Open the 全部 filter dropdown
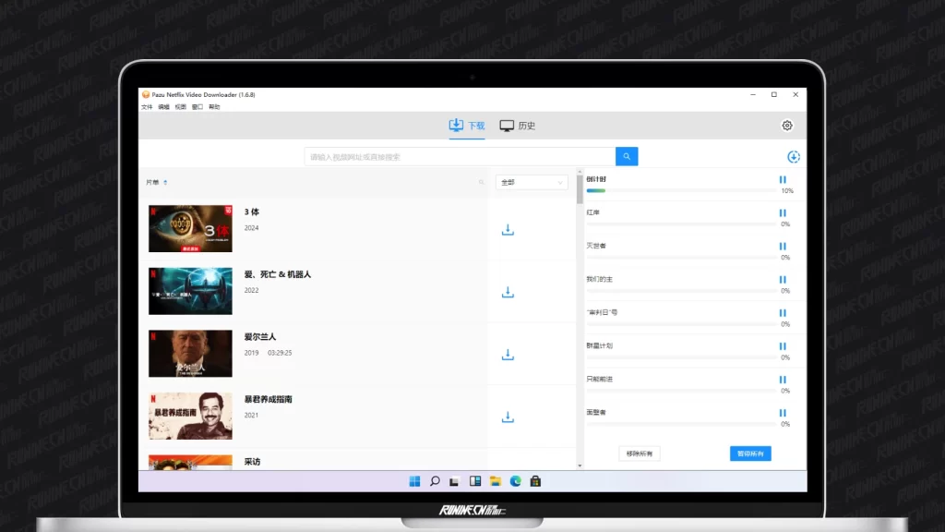945x532 pixels. pos(532,183)
